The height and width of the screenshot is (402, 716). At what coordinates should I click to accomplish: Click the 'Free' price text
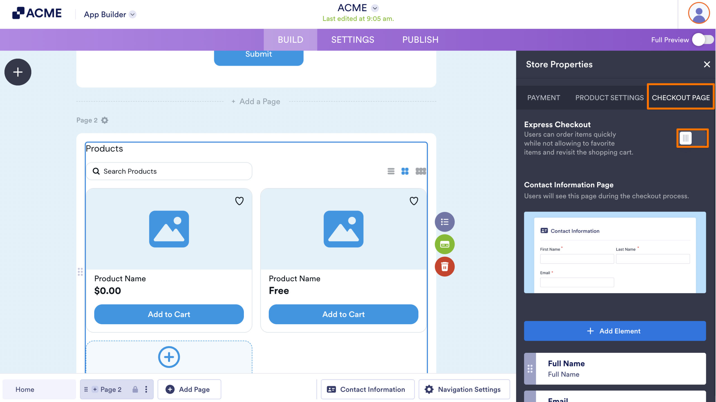point(279,291)
